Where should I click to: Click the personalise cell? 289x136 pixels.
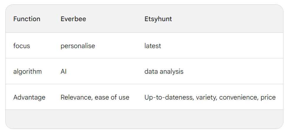(x=78, y=46)
